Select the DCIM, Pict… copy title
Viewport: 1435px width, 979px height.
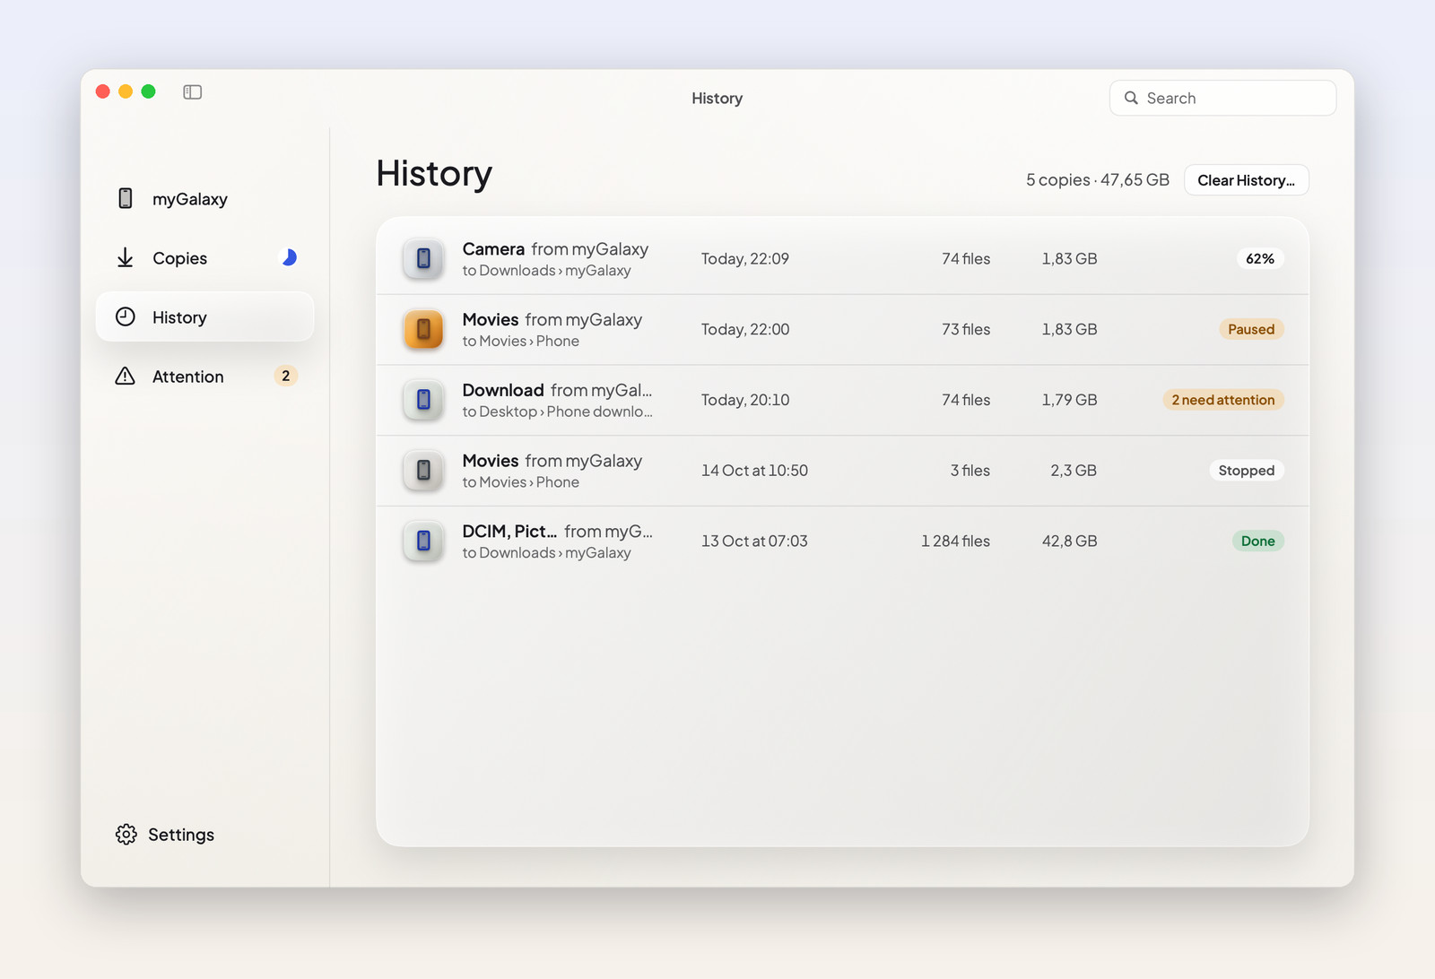tap(557, 532)
